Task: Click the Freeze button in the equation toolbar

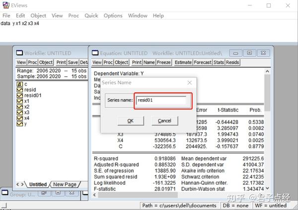Action: tap(163, 62)
